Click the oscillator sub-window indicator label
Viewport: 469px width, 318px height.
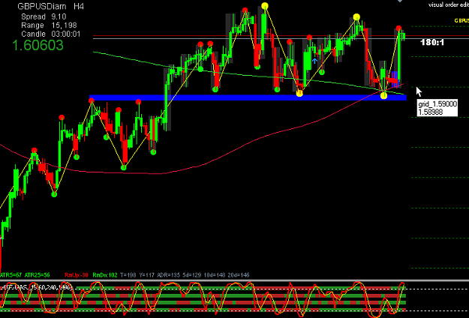(37, 287)
